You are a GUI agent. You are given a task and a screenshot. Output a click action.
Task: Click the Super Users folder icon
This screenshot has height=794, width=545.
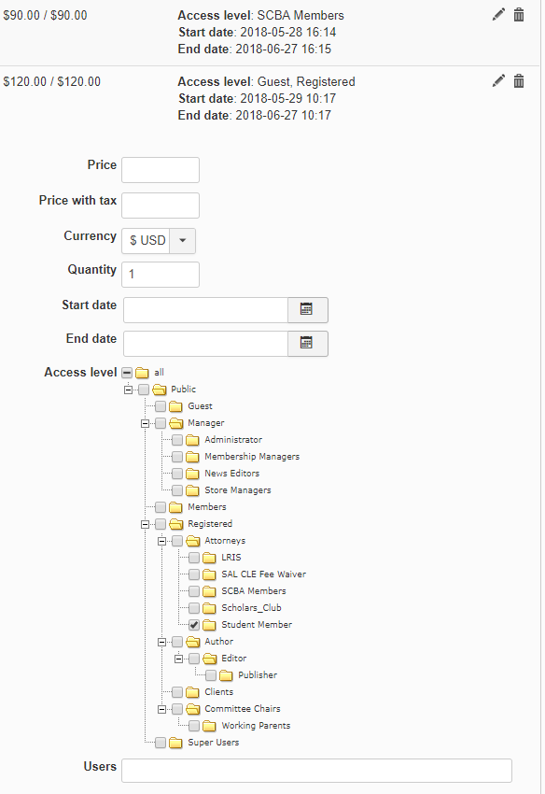click(176, 743)
